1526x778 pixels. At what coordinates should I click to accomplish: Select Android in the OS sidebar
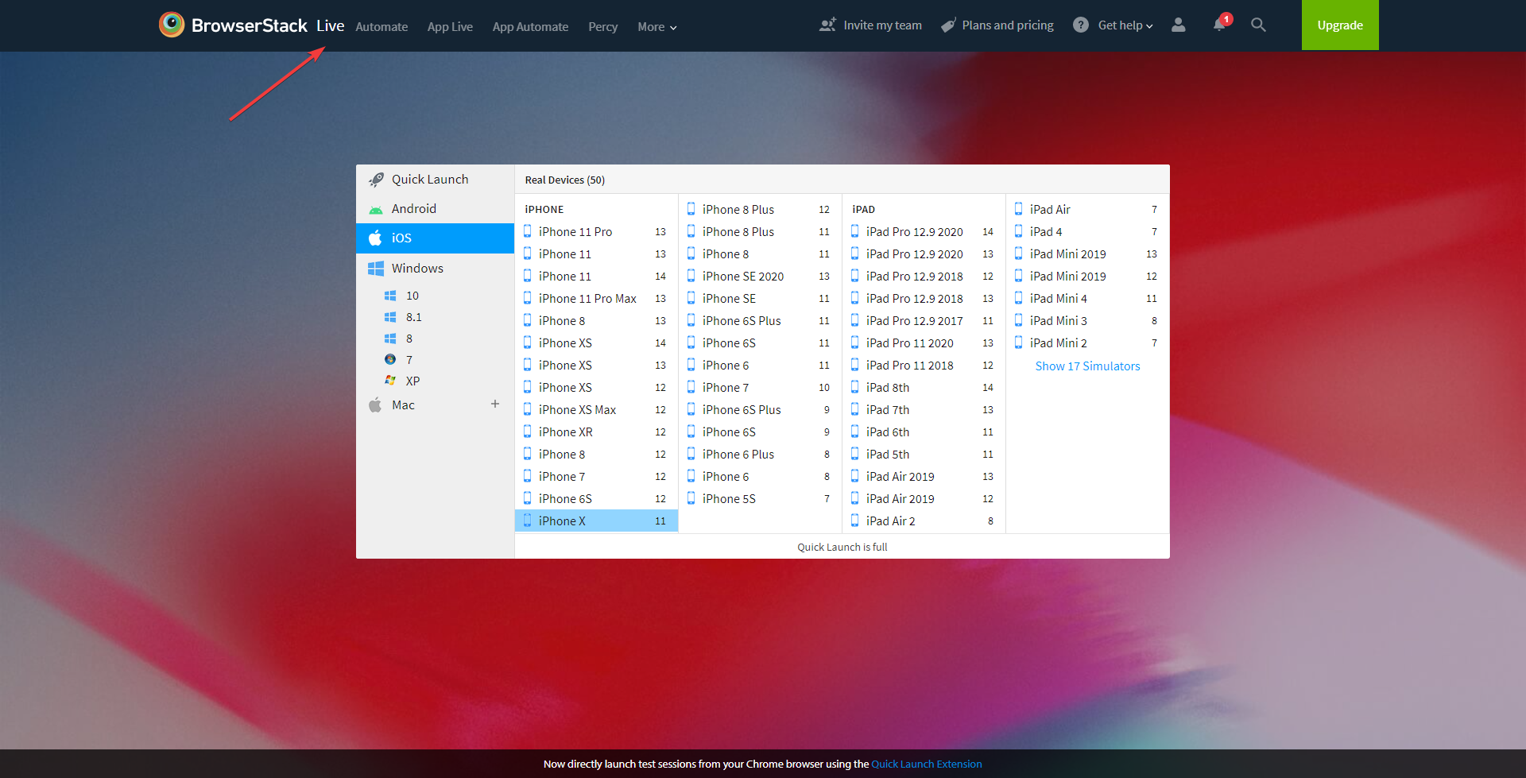435,209
